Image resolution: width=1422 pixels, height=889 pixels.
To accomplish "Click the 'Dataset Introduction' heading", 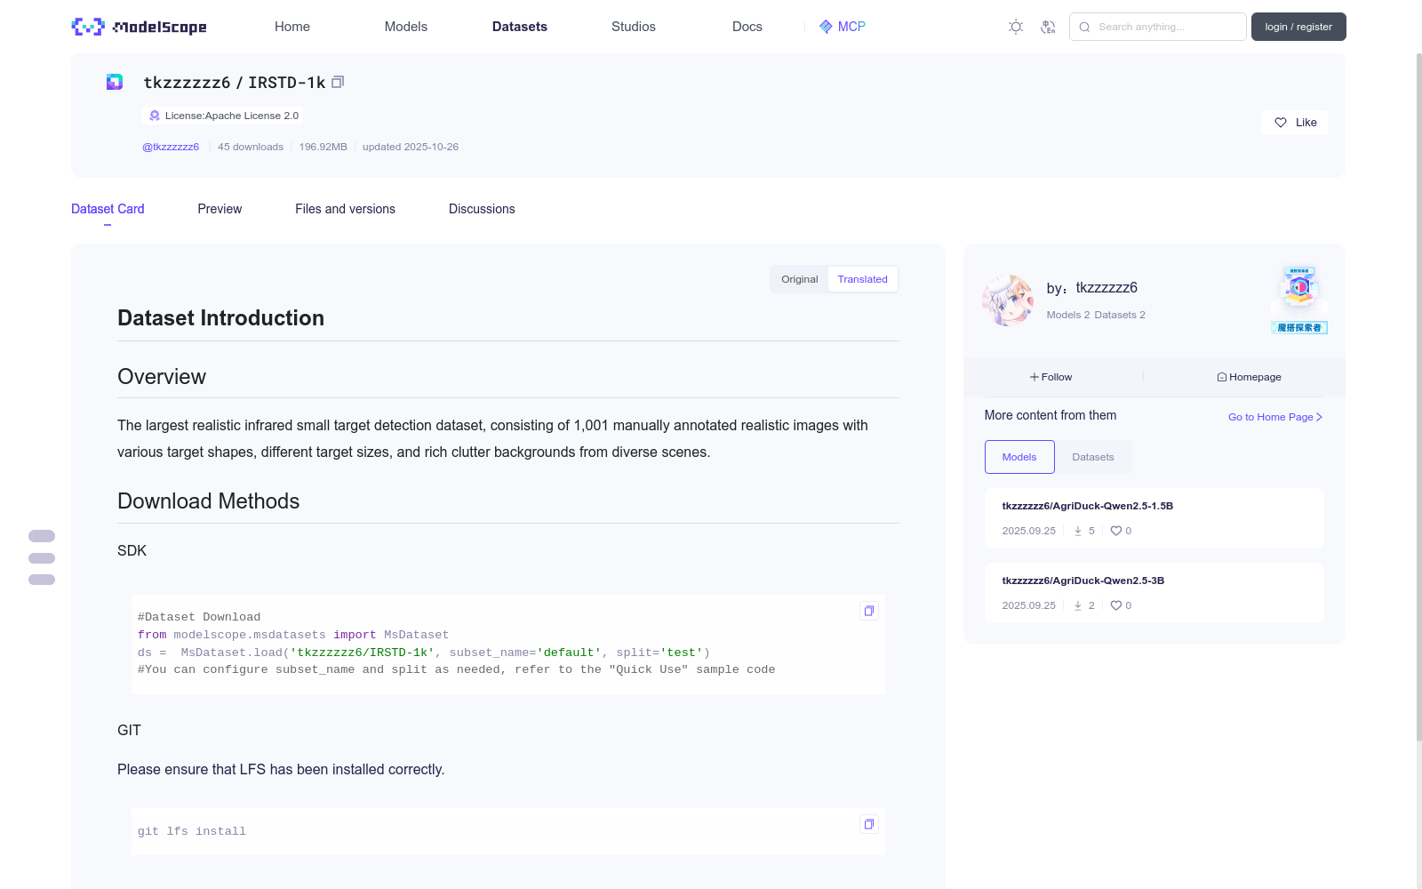I will pyautogui.click(x=220, y=317).
